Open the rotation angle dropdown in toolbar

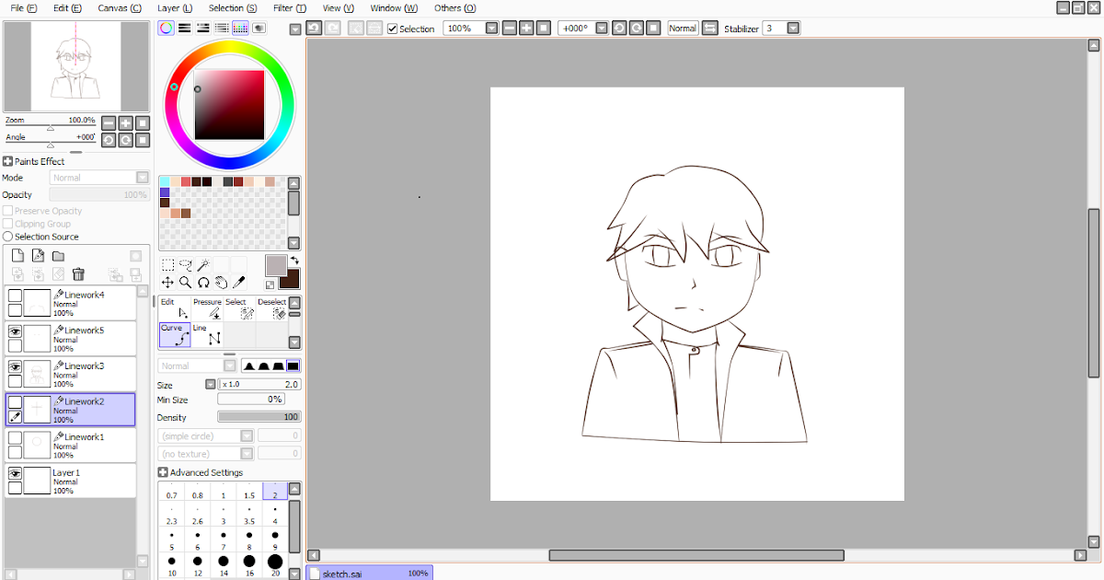602,29
